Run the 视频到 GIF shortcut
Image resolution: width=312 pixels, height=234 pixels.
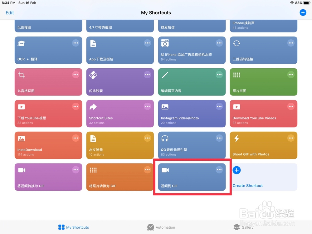coord(192,177)
